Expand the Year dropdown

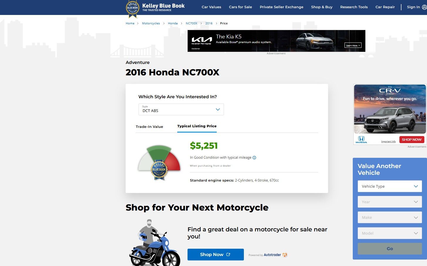tap(390, 202)
